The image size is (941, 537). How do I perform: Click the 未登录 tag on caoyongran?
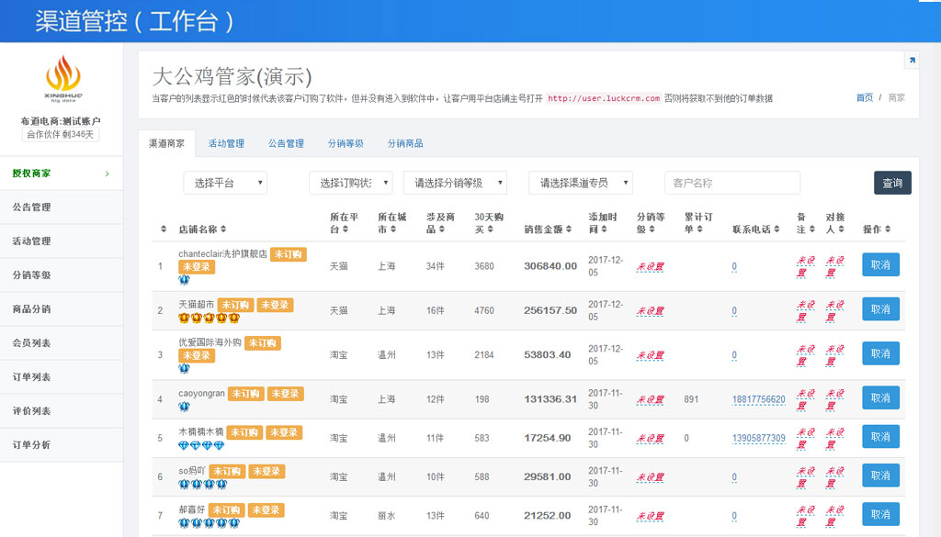tap(285, 394)
